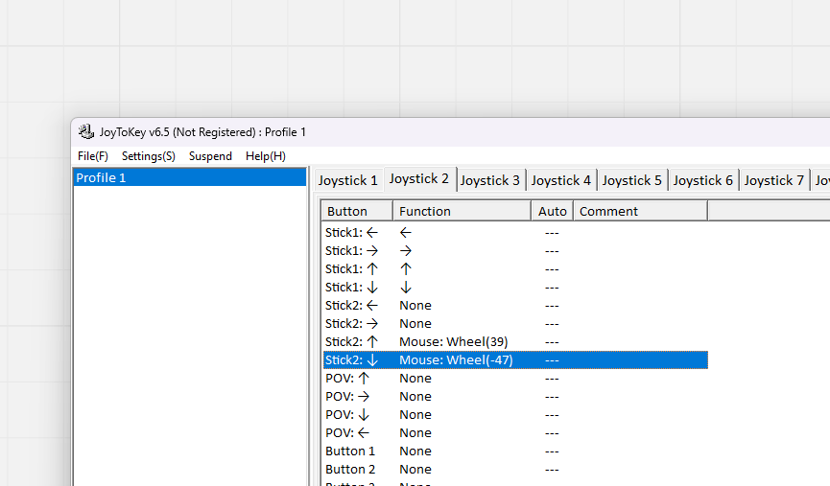Switch to the Joystick 2 tab
Viewport: 830px width, 486px height.
click(x=418, y=178)
